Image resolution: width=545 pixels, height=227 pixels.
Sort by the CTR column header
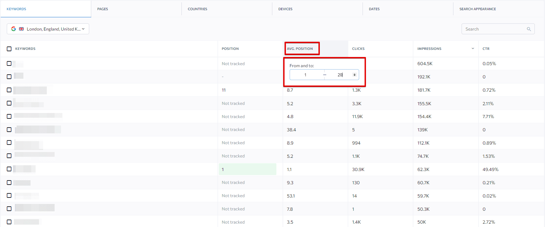(486, 49)
